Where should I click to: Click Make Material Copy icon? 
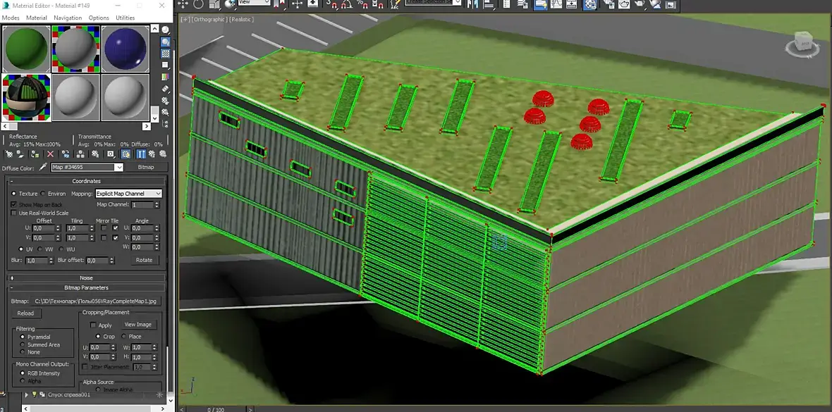tap(66, 154)
